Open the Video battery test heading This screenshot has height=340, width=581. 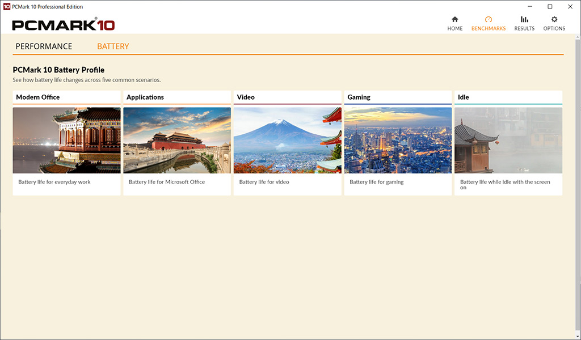tap(246, 97)
